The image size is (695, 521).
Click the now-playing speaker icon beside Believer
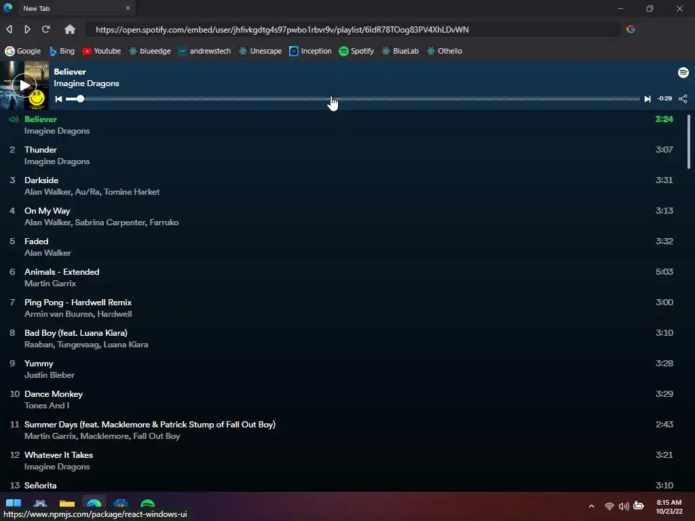[14, 119]
